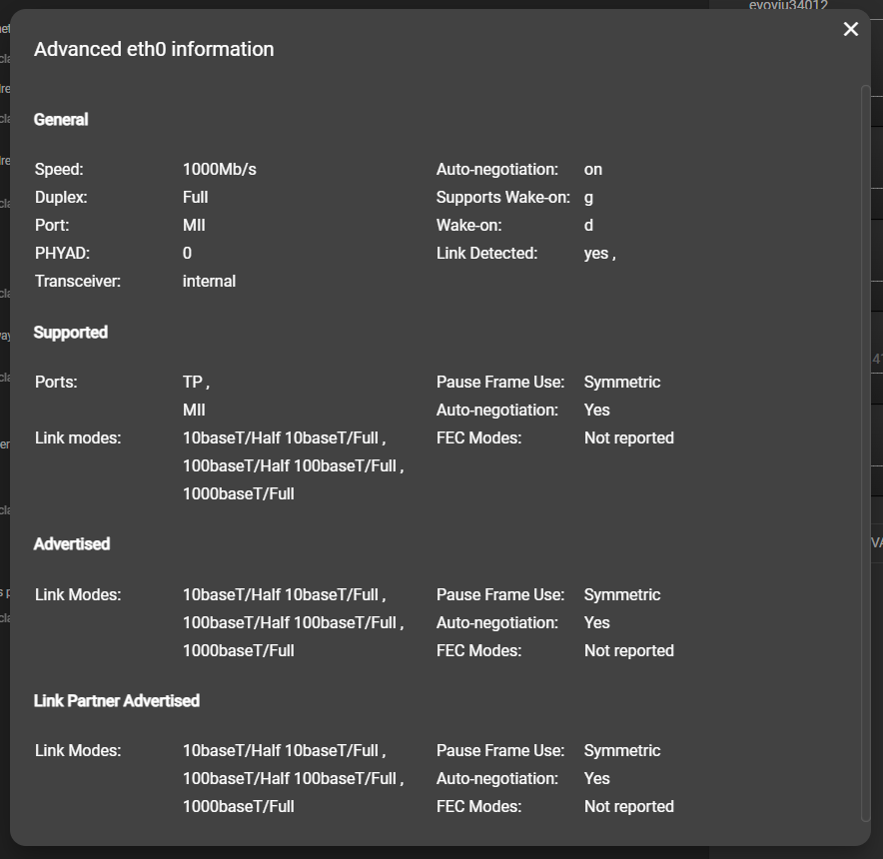Click the Supported section heading
The width and height of the screenshot is (883, 859).
click(x=70, y=332)
